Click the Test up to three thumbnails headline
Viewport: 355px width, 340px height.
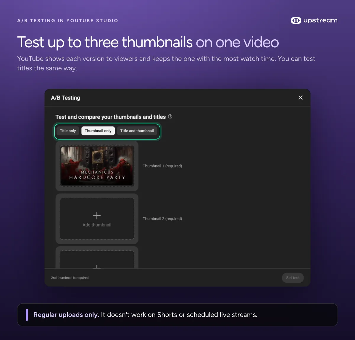pyautogui.click(x=148, y=42)
